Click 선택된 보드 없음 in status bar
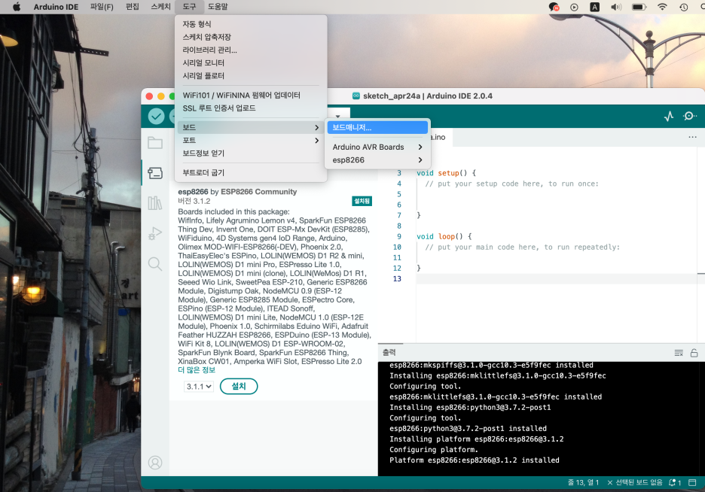The height and width of the screenshot is (492, 705). pyautogui.click(x=634, y=482)
